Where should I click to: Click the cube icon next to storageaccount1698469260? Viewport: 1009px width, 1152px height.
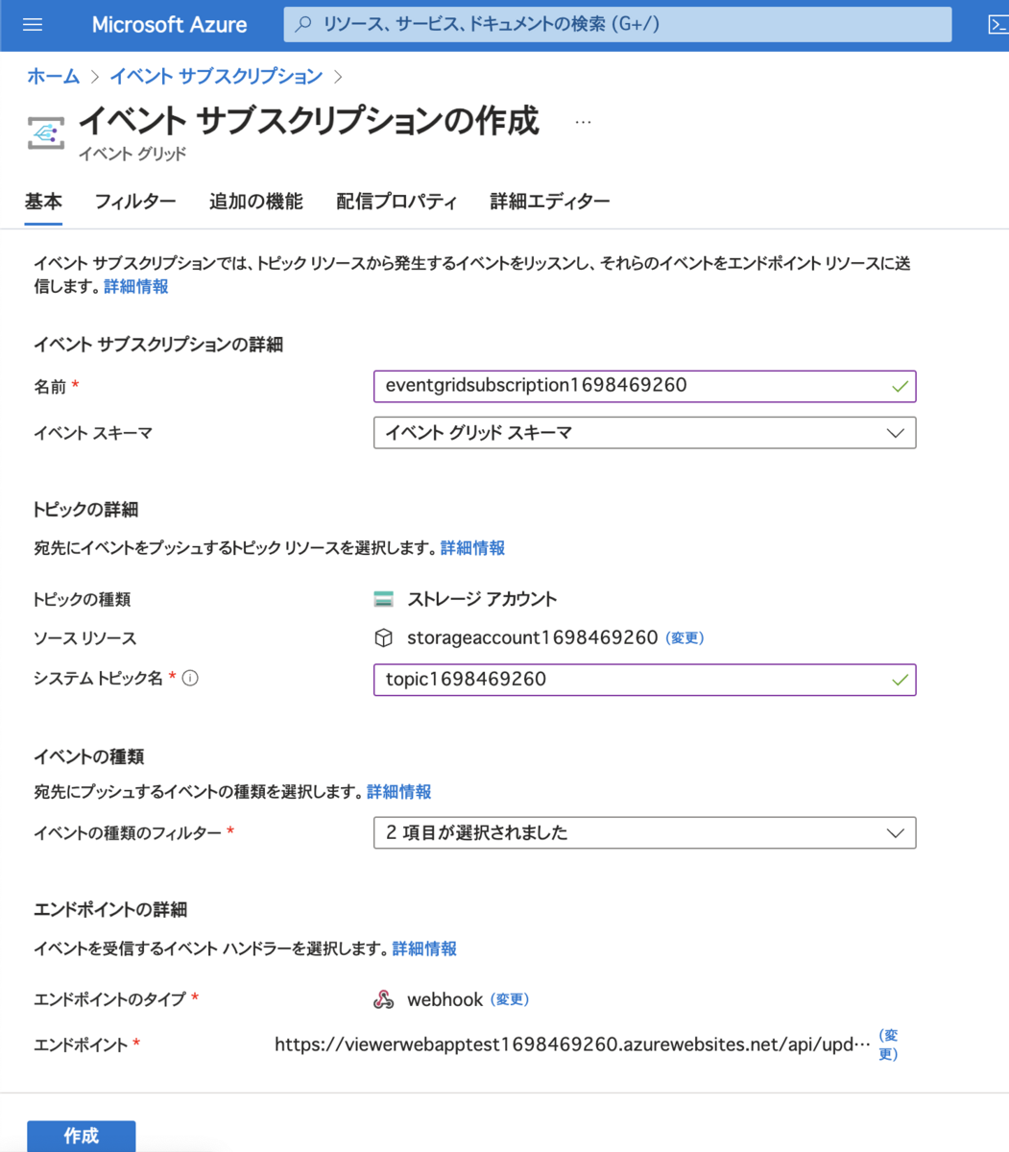[x=384, y=637]
